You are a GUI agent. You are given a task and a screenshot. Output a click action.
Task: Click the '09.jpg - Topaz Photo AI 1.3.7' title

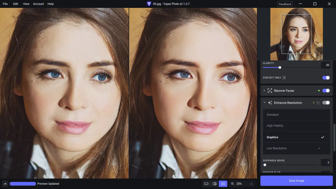[171, 4]
